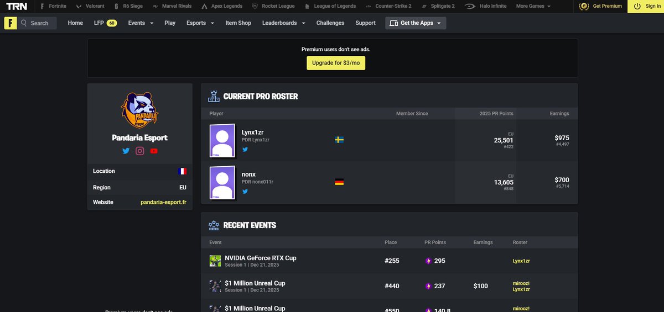The height and width of the screenshot is (312, 664).
Task: Click the Sign In button
Action: pos(646,6)
